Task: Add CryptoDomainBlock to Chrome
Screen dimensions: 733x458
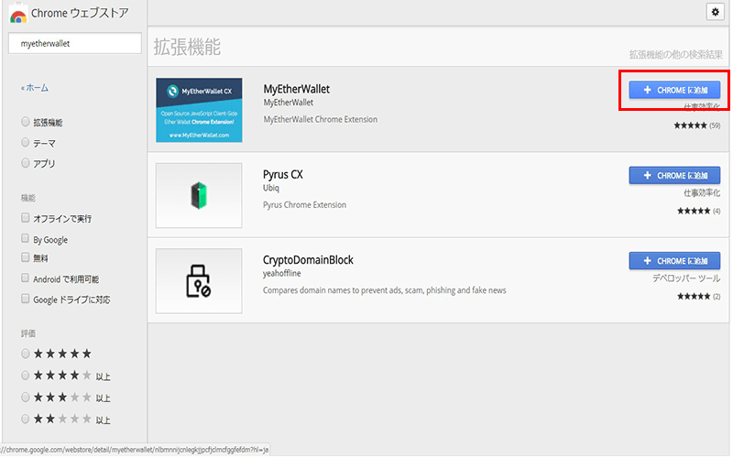Action: point(674,261)
